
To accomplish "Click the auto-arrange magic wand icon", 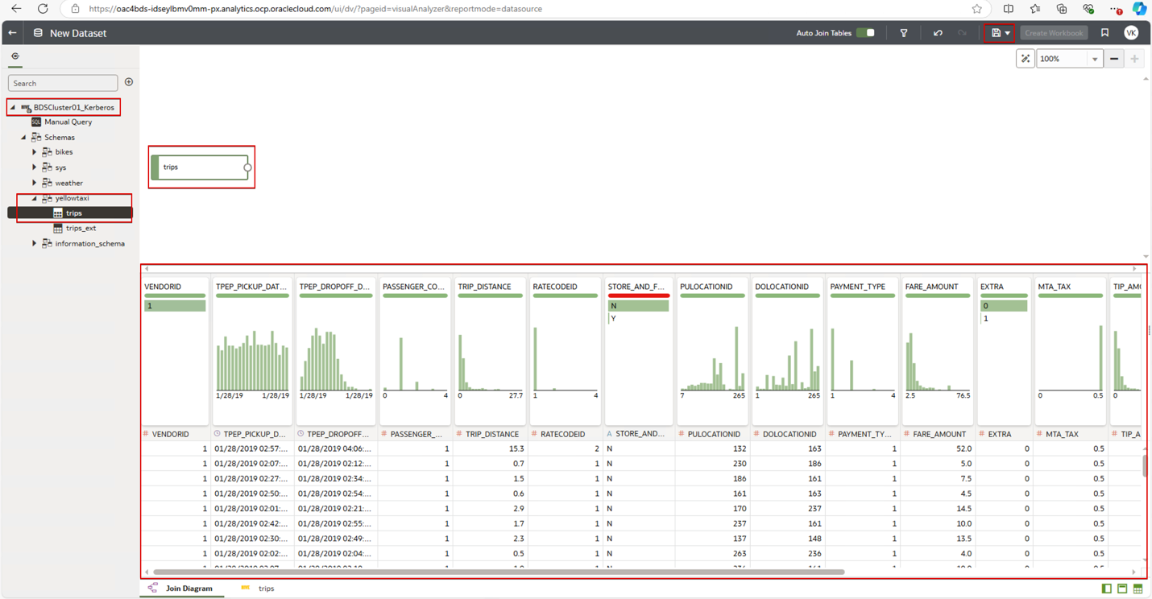I will point(1025,59).
